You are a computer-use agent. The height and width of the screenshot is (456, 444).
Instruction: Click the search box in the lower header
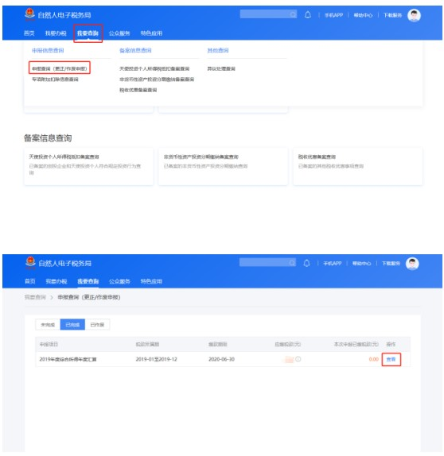click(x=267, y=263)
